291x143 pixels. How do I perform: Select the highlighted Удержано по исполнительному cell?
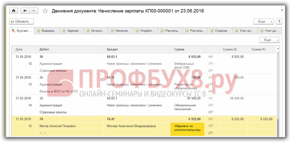tap(187, 128)
